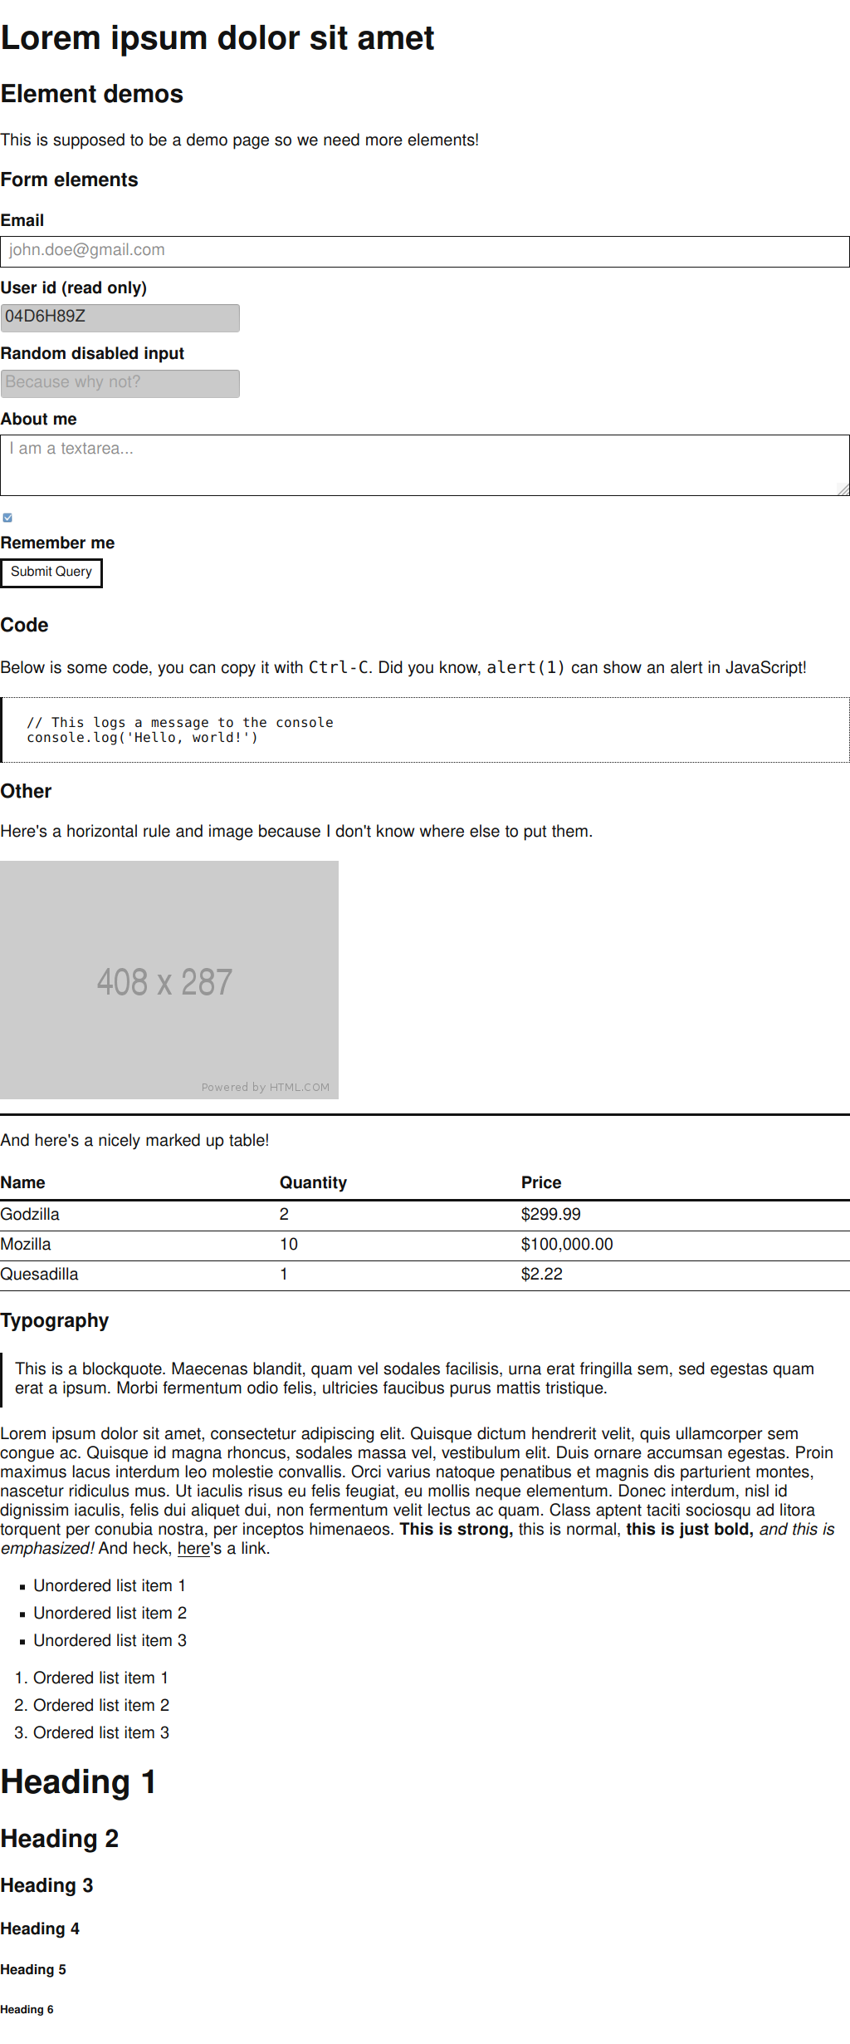
Task: Click the Quantity column header
Action: (313, 1182)
